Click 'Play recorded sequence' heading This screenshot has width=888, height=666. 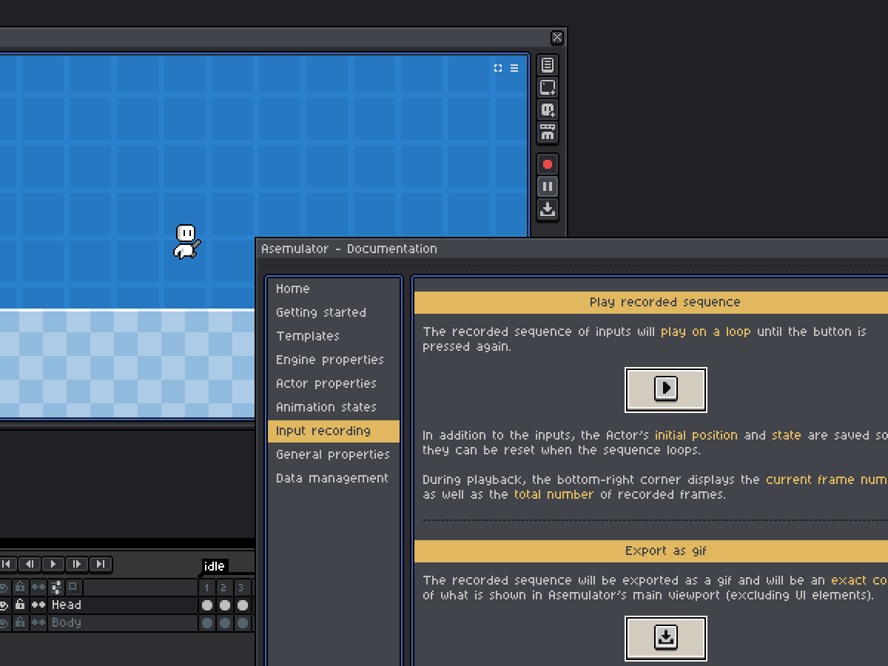(x=665, y=302)
